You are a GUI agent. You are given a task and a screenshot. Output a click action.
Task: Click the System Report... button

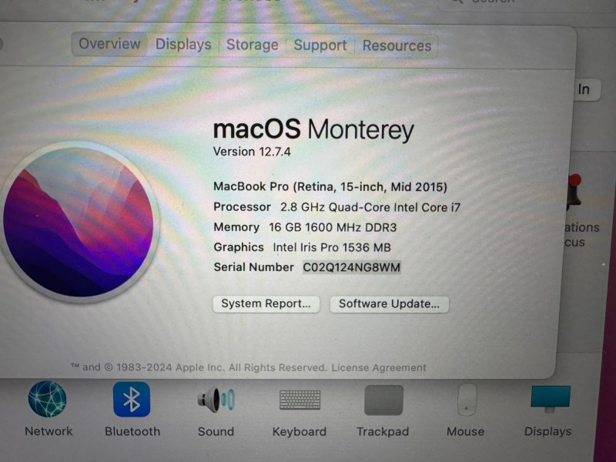[x=266, y=304]
